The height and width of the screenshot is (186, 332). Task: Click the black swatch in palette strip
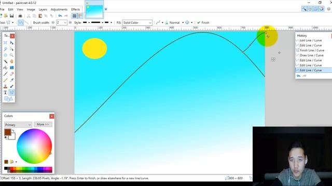coord(6,168)
